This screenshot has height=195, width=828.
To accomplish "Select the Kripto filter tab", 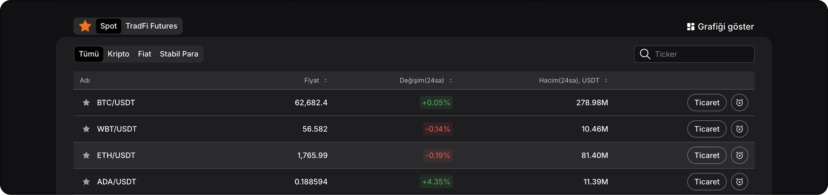I will click(x=118, y=54).
